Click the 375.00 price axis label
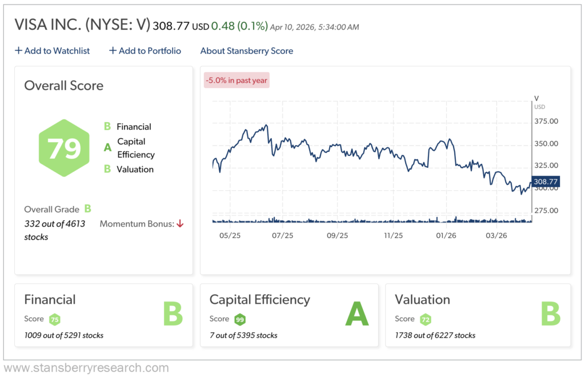The image size is (585, 378). tap(546, 122)
